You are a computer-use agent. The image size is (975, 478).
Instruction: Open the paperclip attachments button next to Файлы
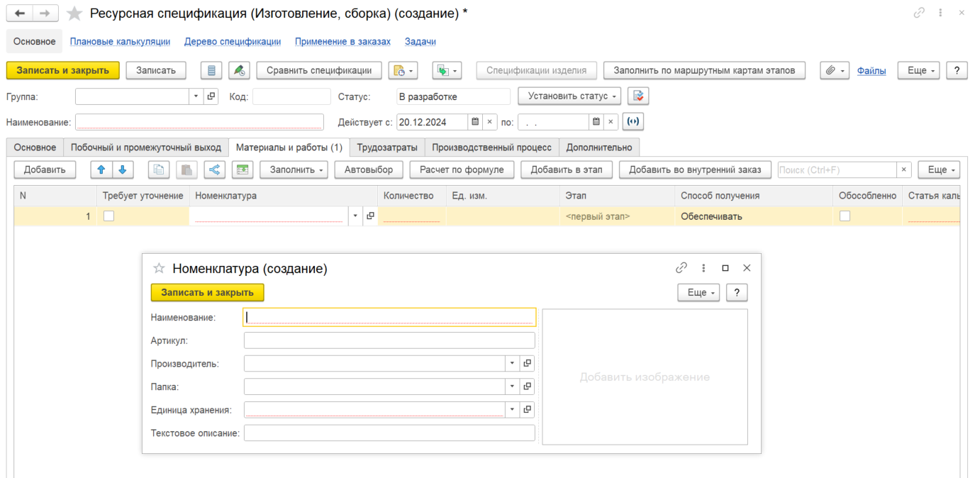pos(835,70)
